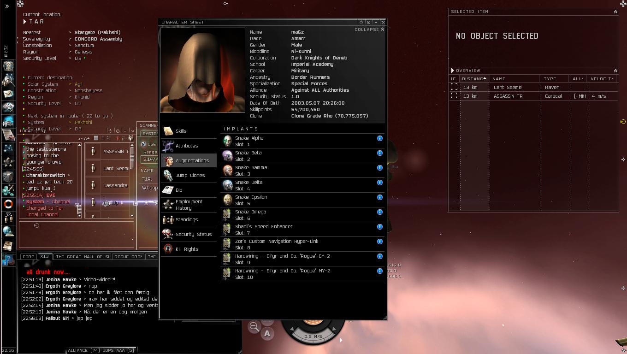This screenshot has width=627, height=354.
Task: Show info for Zor's Custom Navigation Hyper-Link
Action: (x=380, y=242)
